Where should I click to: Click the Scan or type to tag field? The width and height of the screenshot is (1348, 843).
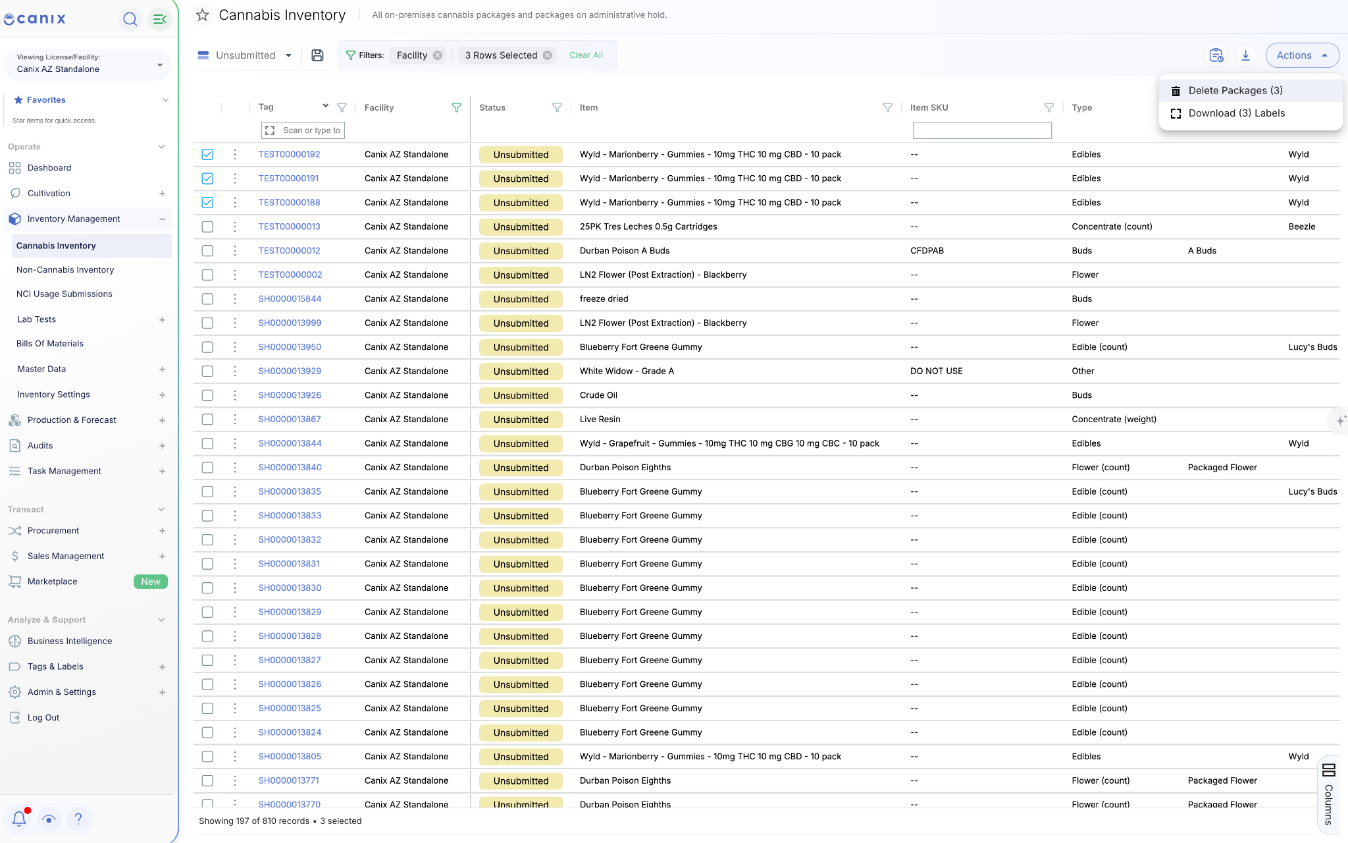(x=303, y=130)
